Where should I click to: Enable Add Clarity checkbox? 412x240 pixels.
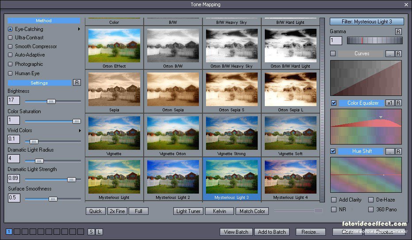334,200
